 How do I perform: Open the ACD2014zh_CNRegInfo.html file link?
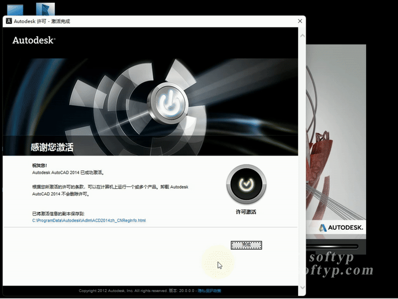[x=89, y=220]
